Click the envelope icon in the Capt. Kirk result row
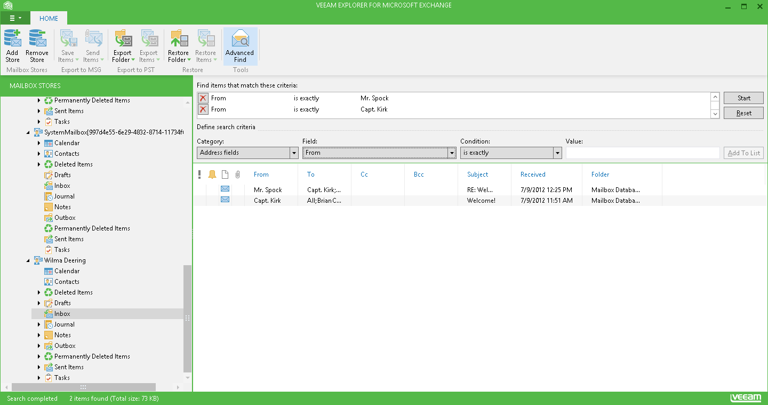The width and height of the screenshot is (768, 405). click(225, 200)
